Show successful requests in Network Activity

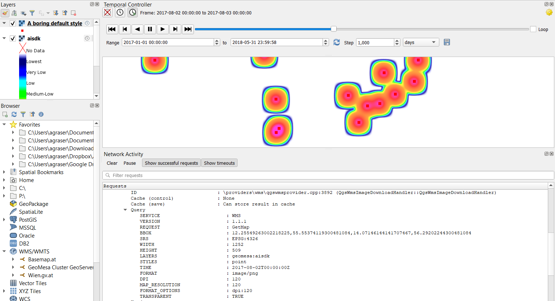(171, 163)
